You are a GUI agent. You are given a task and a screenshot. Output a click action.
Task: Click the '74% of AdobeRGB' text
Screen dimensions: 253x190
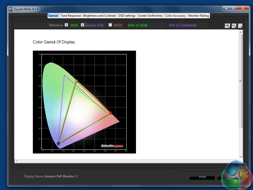pos(182,25)
